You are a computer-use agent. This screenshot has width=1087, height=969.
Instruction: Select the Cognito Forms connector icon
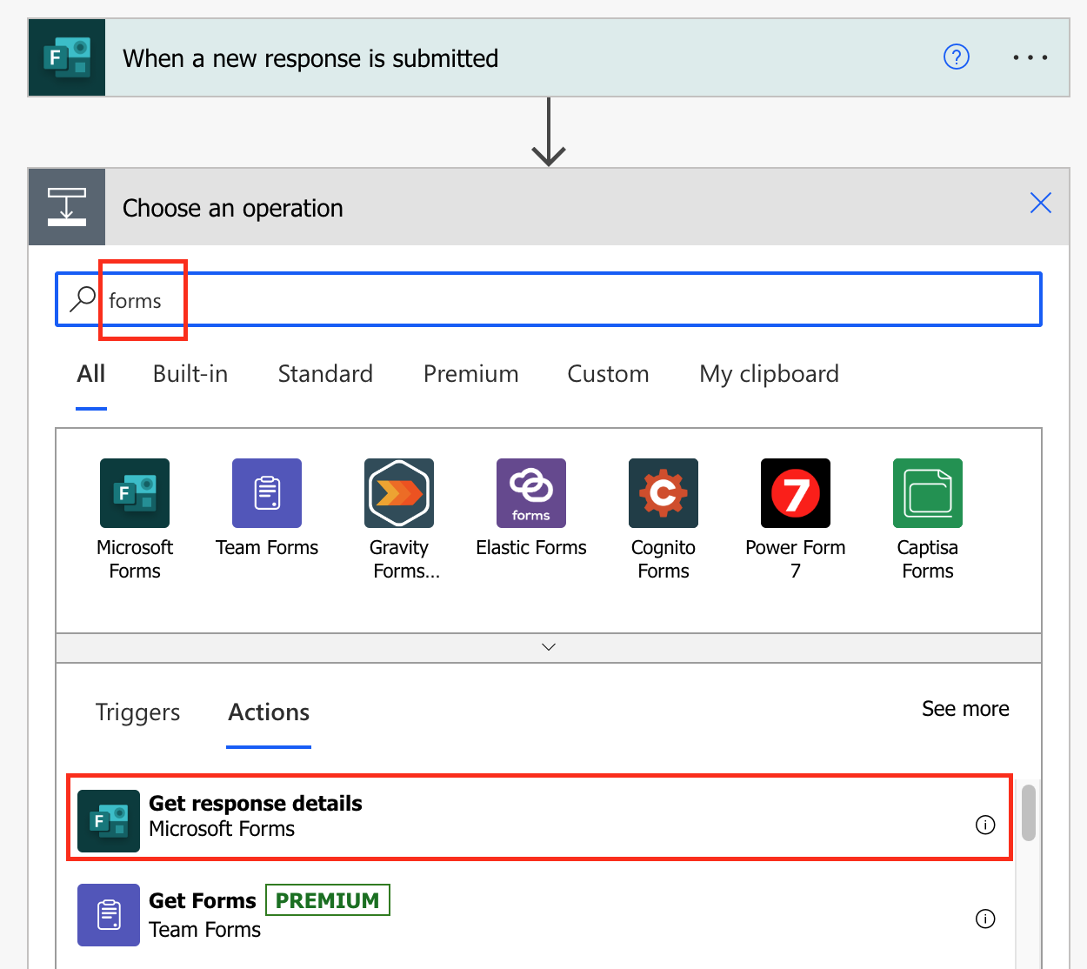tap(664, 493)
